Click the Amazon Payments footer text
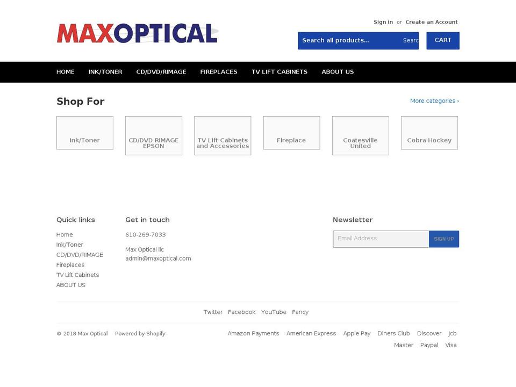This screenshot has width=516, height=387. [x=253, y=333]
